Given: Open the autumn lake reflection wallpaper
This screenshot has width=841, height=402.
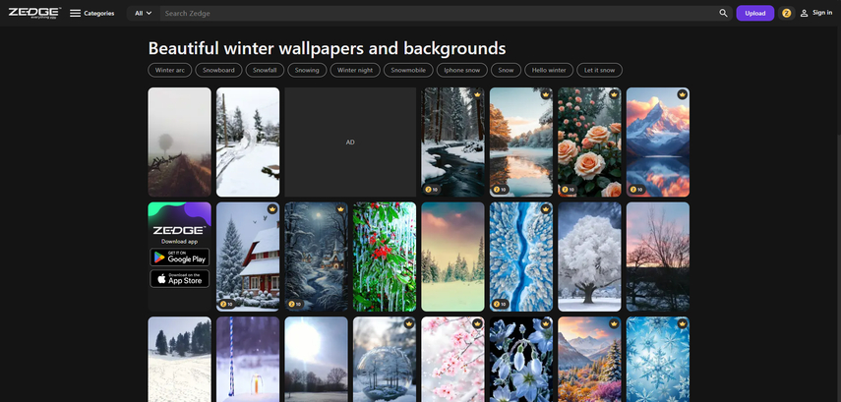Looking at the screenshot, I should click(521, 143).
